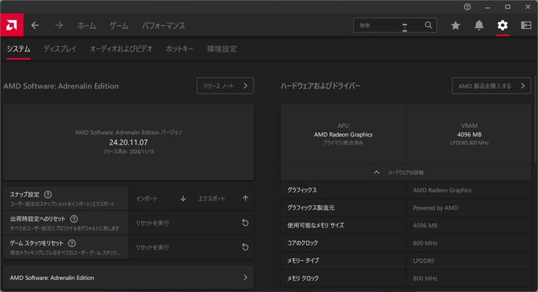The image size is (538, 292).
Task: Open the ホーム menu
Action: point(87,26)
